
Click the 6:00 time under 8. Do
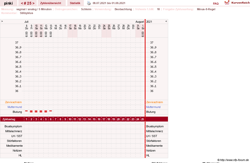tap(27, 34)
